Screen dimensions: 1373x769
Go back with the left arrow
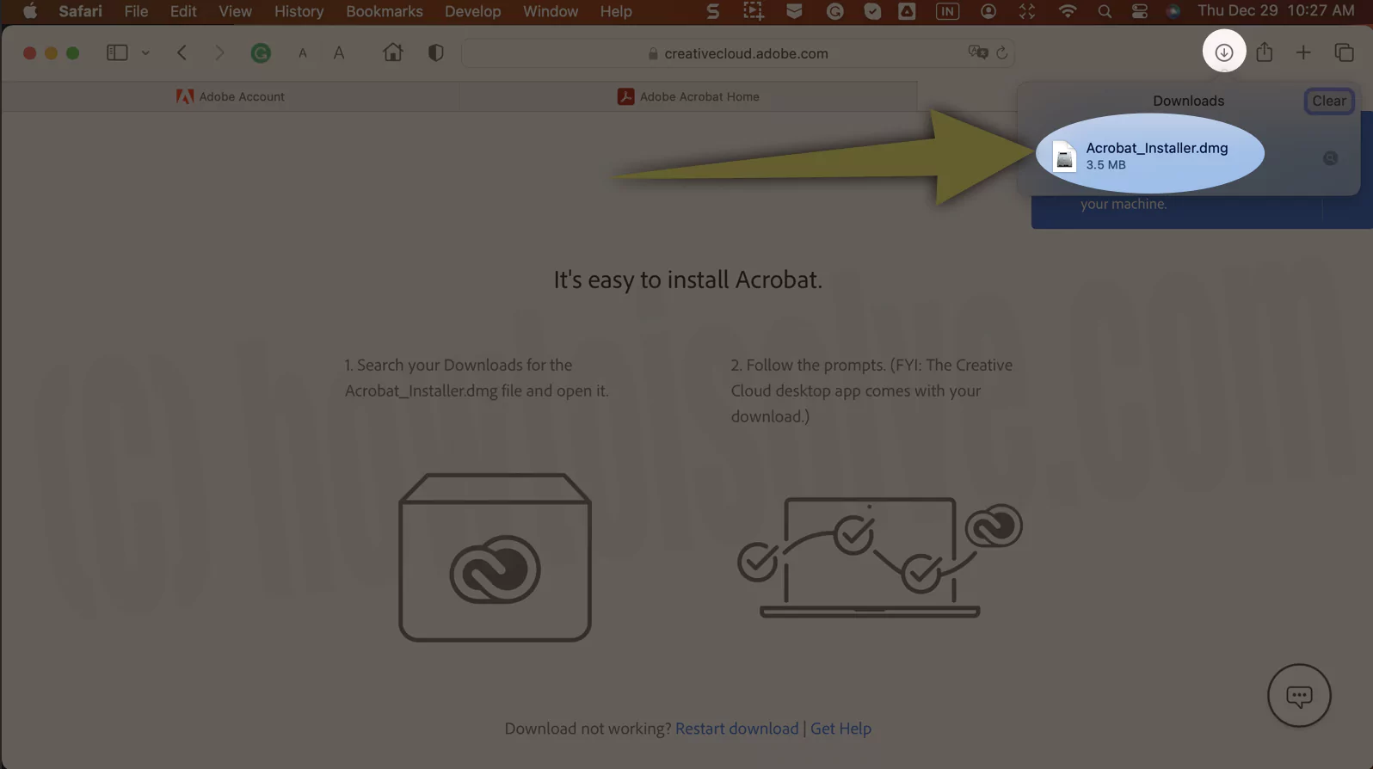coord(182,52)
